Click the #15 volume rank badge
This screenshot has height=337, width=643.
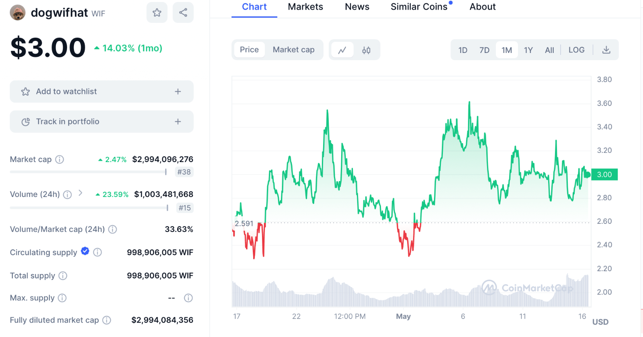[185, 208]
